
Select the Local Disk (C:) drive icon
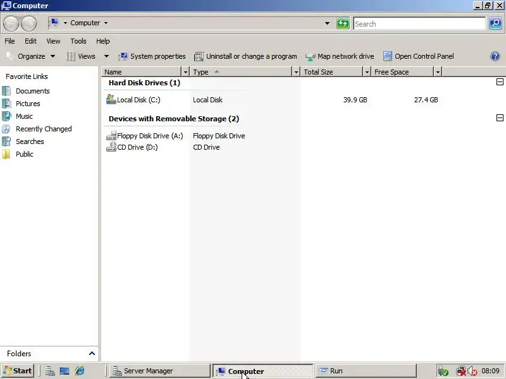coord(111,99)
